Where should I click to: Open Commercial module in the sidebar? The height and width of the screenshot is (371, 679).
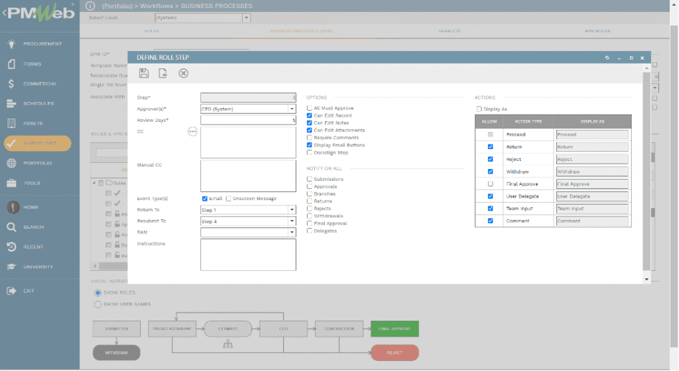coord(40,84)
